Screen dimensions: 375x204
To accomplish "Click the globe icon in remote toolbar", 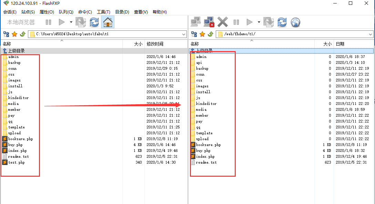I will pyautogui.click(x=295, y=22).
